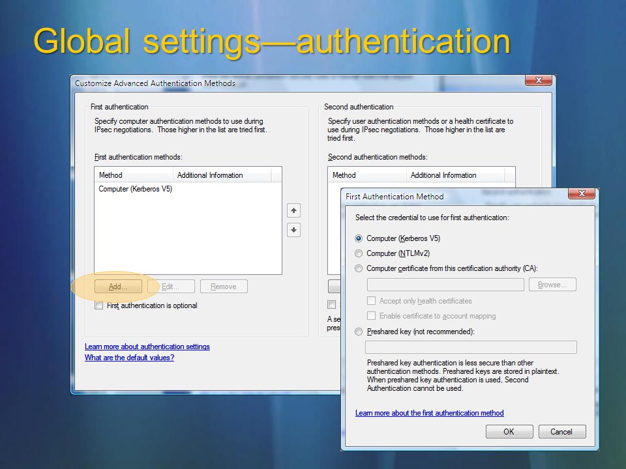Click the Edit button for first authentication

[x=171, y=287]
